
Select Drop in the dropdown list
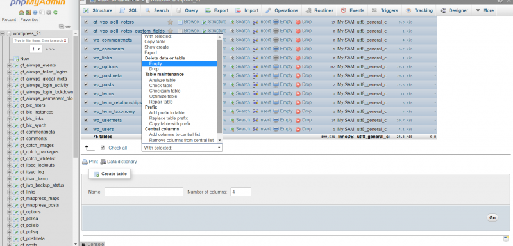pos(180,69)
